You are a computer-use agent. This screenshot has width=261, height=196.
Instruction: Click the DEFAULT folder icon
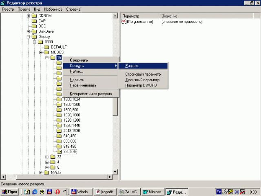click(46, 47)
